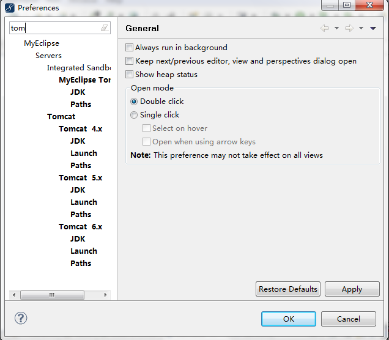Select JDK under Tomcat 6.x
389x340 pixels.
point(78,239)
